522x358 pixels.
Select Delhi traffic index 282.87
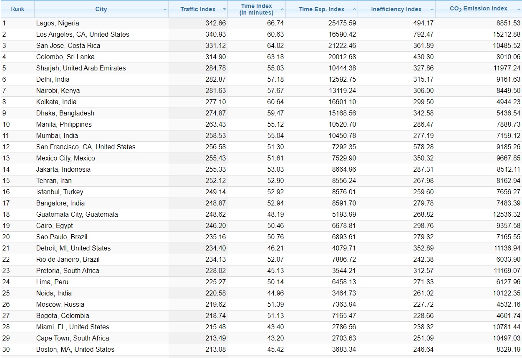(216, 79)
